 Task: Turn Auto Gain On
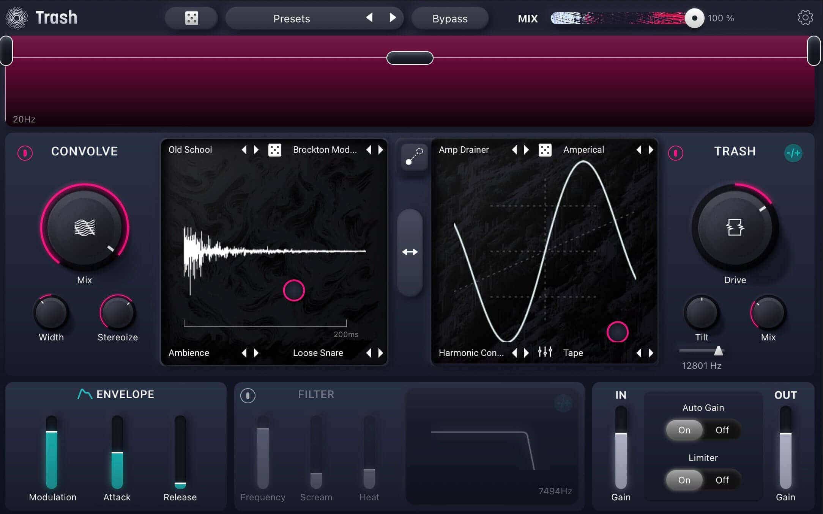pyautogui.click(x=684, y=430)
